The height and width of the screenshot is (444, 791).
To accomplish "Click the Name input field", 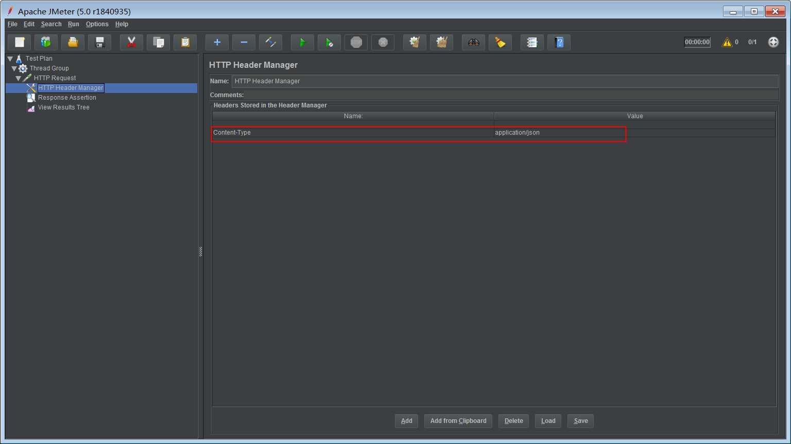I will [x=505, y=81].
